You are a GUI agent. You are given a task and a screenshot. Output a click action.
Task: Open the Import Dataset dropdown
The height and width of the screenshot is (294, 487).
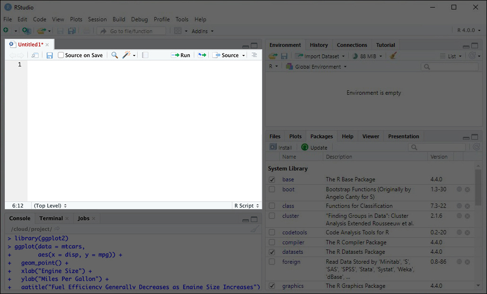pos(320,56)
